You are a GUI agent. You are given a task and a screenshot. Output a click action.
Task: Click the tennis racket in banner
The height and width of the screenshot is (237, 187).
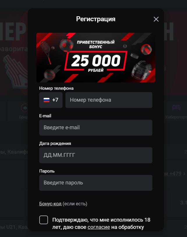click(46, 53)
